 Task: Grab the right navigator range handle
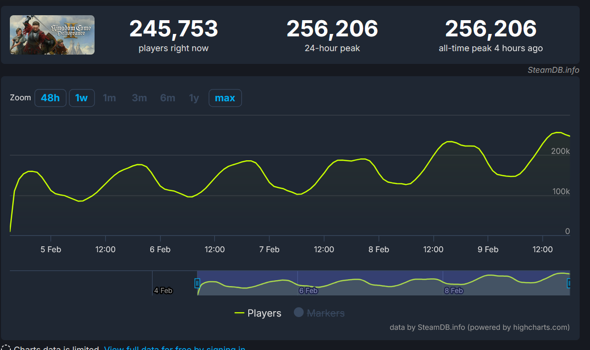[x=568, y=283]
